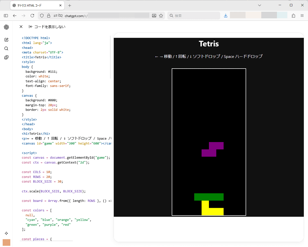Close the code preview panel with X
308x247 pixels.
click(x=21, y=27)
